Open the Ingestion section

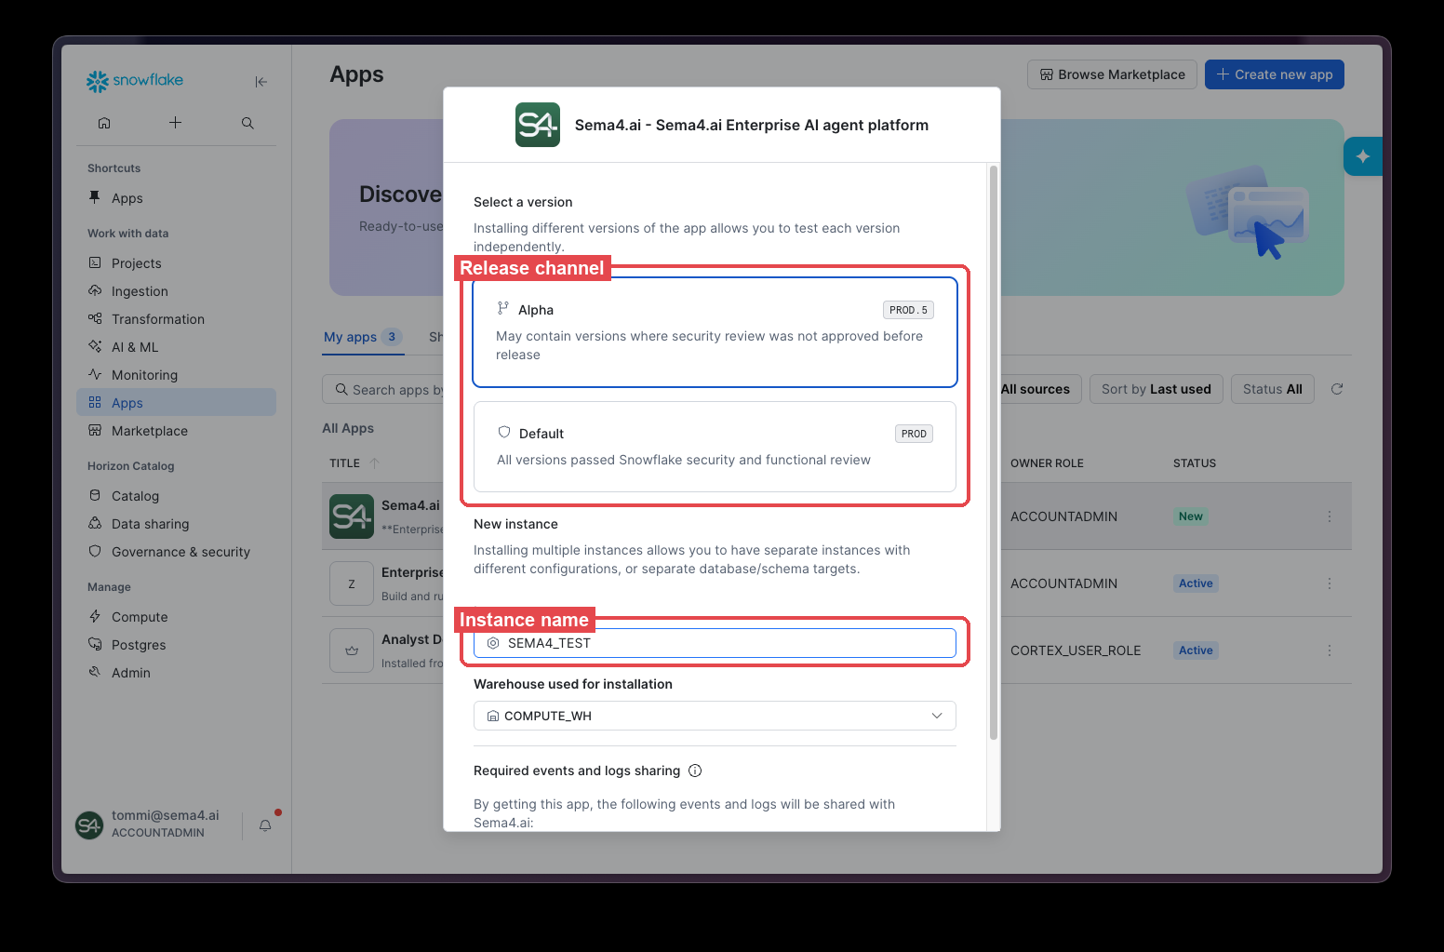click(x=176, y=291)
